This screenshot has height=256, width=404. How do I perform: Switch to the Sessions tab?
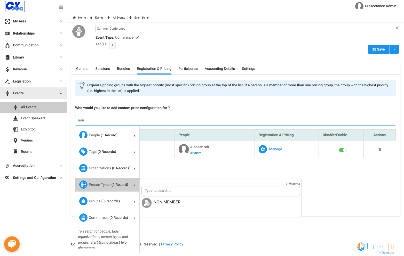(103, 69)
